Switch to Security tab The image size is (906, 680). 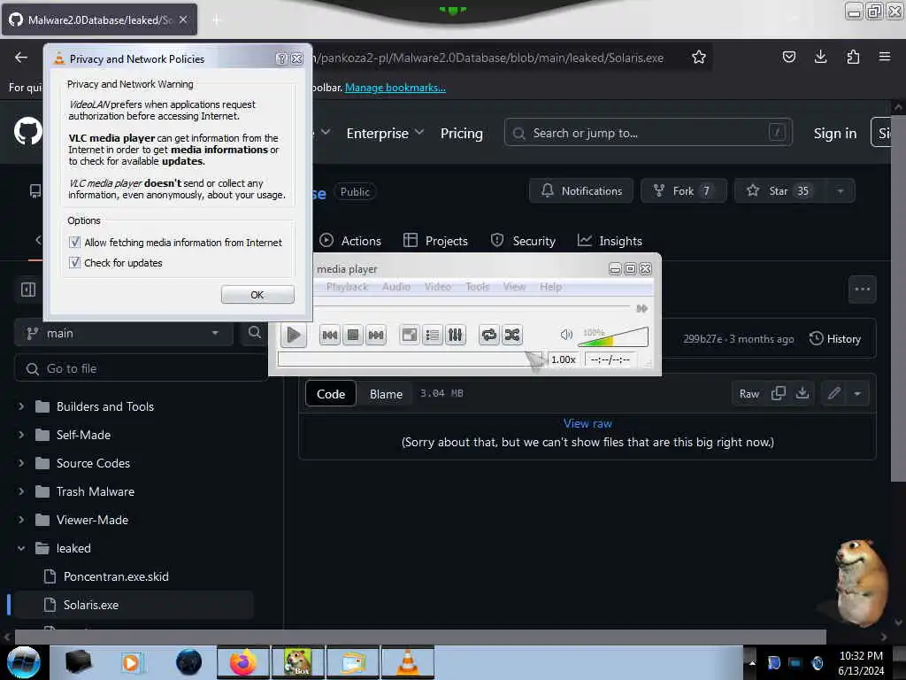(523, 241)
